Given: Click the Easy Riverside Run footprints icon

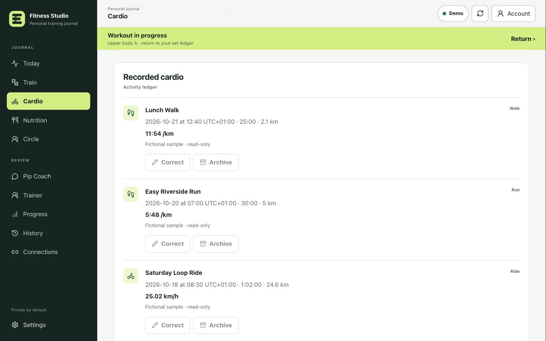Looking at the screenshot, I should click(131, 194).
